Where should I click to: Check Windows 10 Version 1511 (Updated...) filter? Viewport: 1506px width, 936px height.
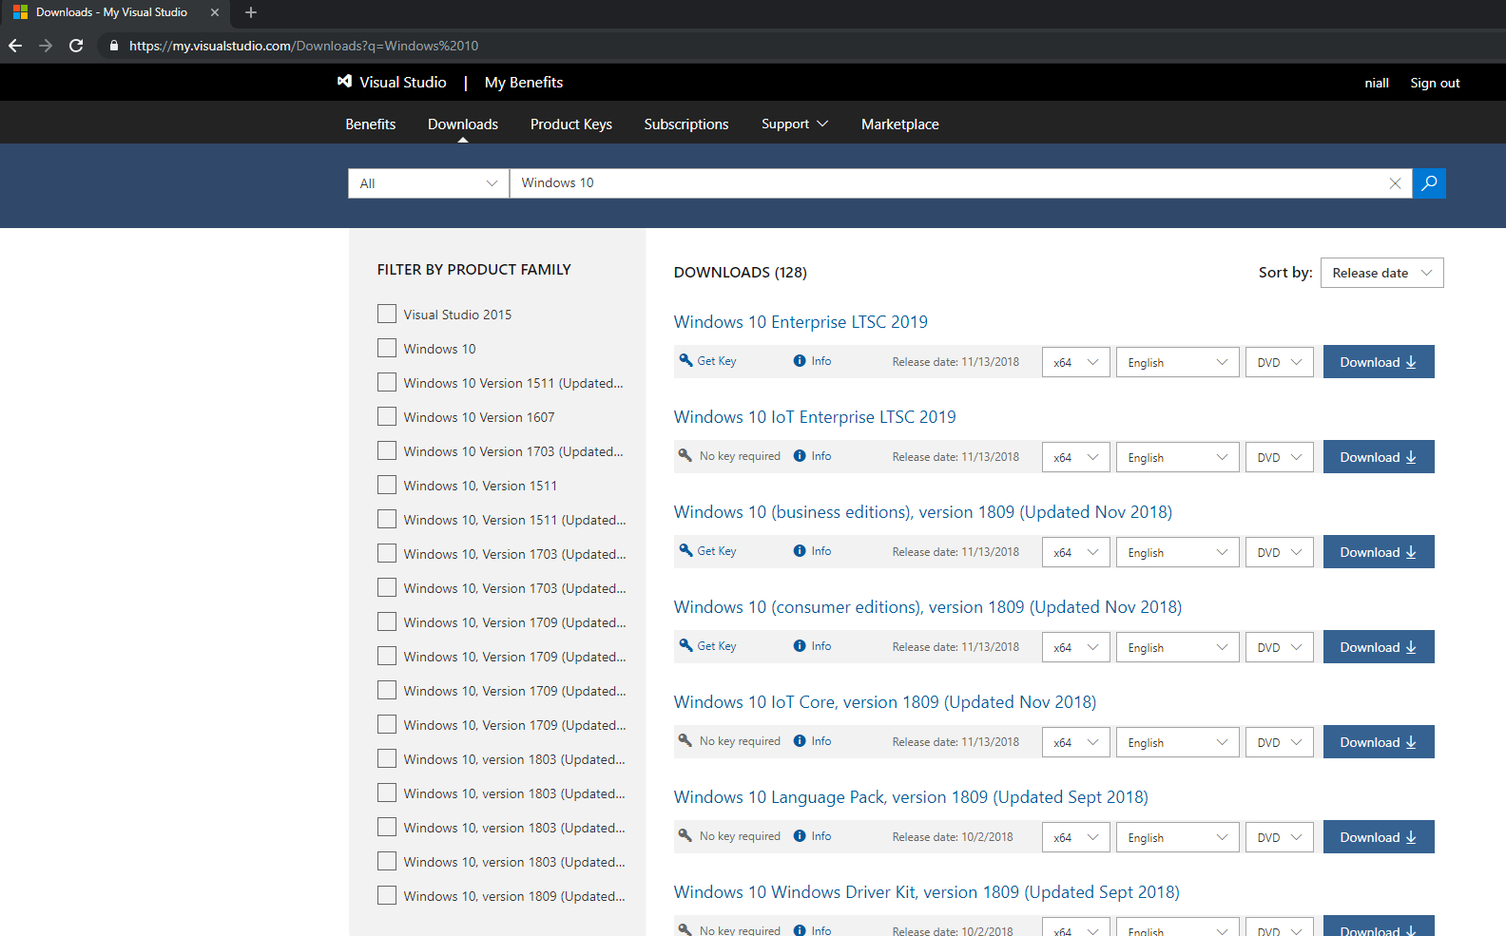(387, 382)
